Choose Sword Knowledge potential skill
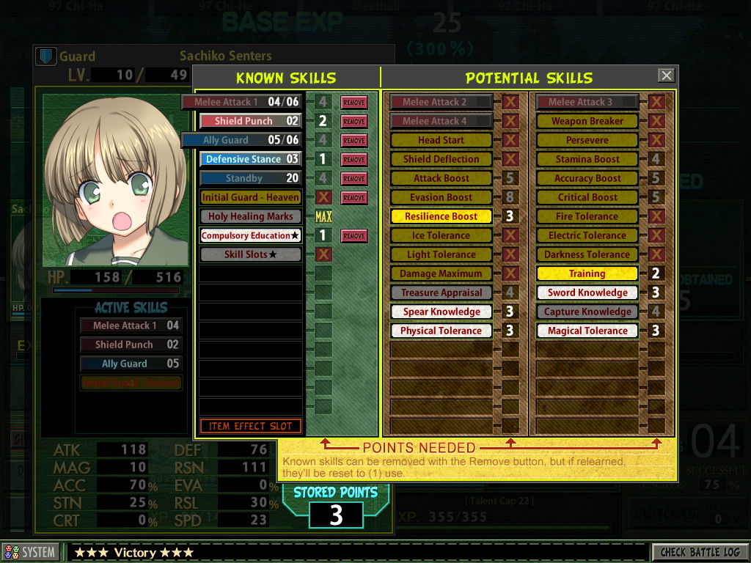 [x=587, y=292]
